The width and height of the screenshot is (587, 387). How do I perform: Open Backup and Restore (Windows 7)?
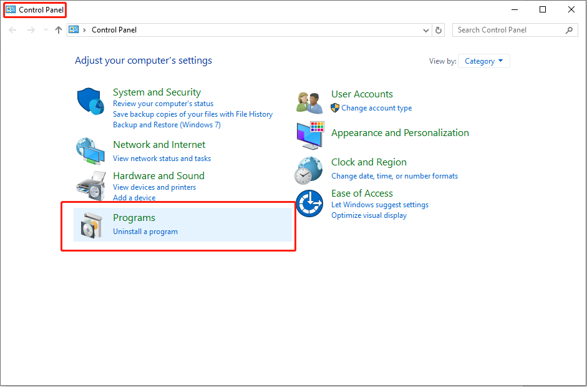167,125
